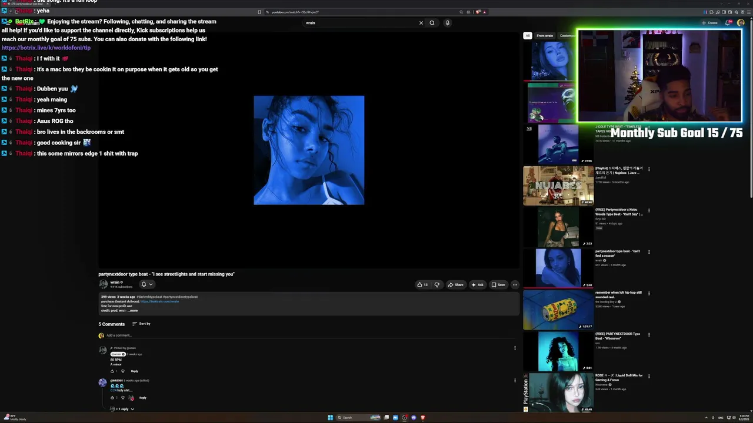The width and height of the screenshot is (753, 423).
Task: Open options for 'remember when lofi' video
Action: coord(649,293)
